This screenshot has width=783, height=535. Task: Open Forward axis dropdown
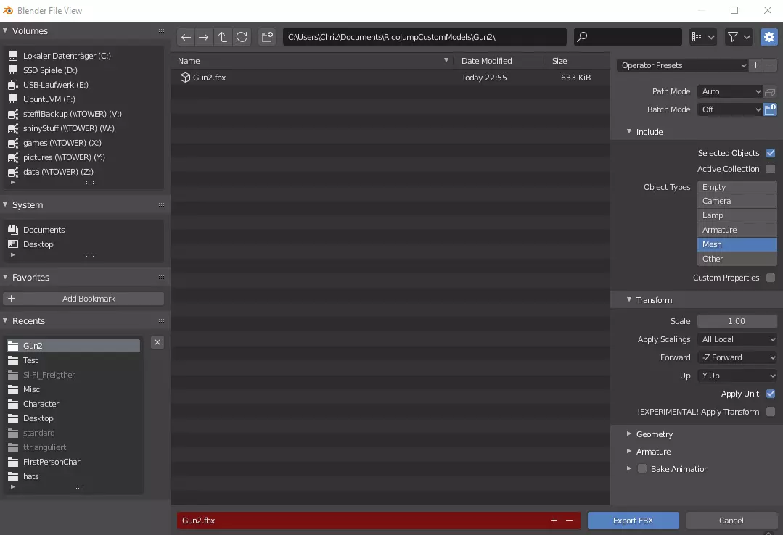coord(737,357)
